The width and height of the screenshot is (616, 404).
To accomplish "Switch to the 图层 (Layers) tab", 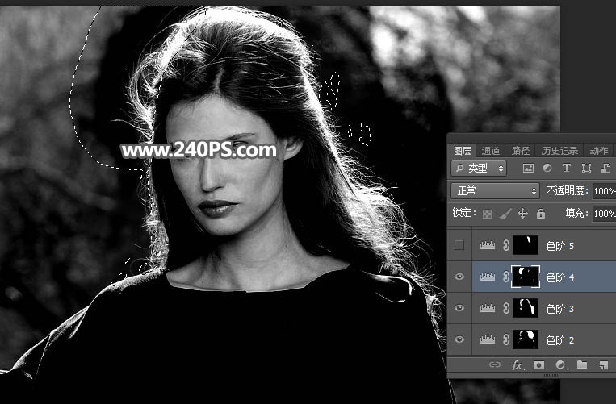I will tap(462, 151).
